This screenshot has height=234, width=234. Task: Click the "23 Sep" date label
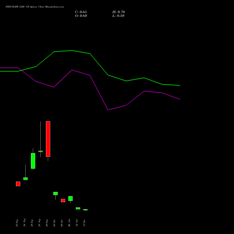click(x=17, y=223)
